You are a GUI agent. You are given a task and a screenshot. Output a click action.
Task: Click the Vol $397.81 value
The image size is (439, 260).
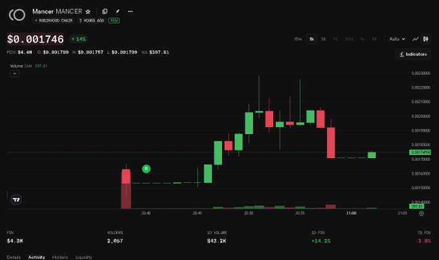click(x=159, y=52)
